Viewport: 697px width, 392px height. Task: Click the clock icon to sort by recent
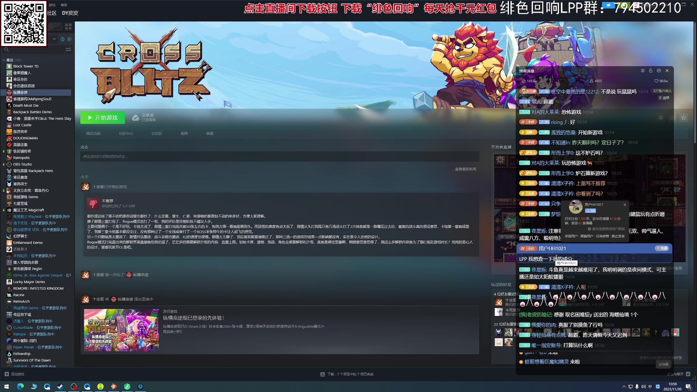pyautogui.click(x=62, y=39)
